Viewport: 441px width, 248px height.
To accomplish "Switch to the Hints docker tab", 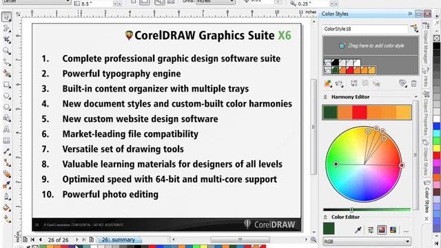I will coord(426,77).
